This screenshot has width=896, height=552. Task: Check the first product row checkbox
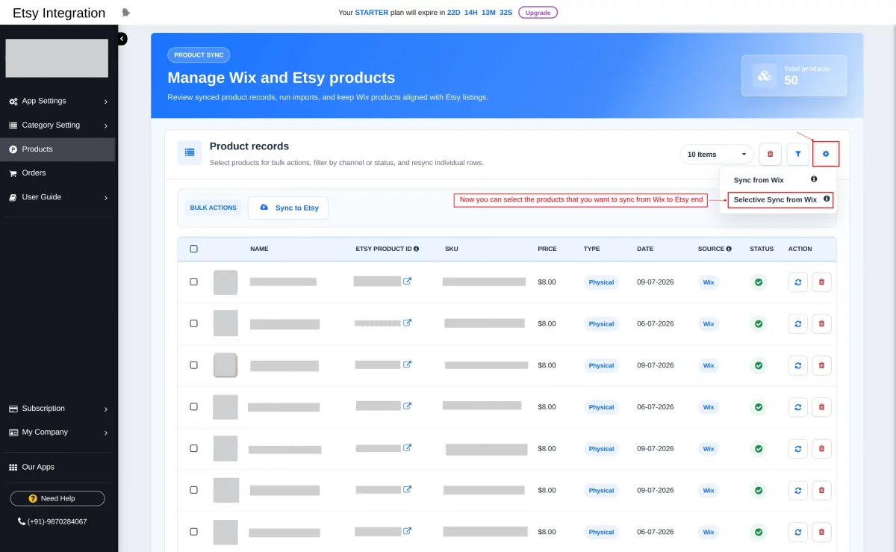click(194, 282)
